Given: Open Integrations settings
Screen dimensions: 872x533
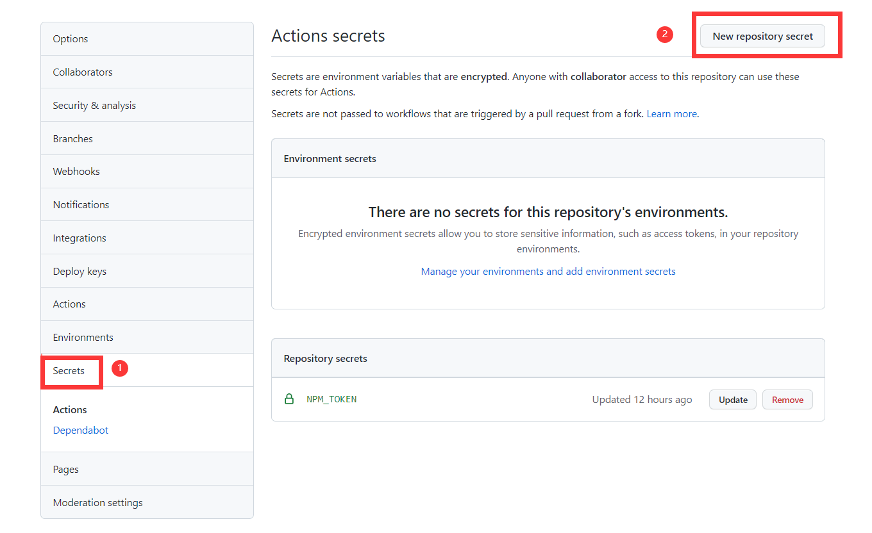Looking at the screenshot, I should [147, 238].
